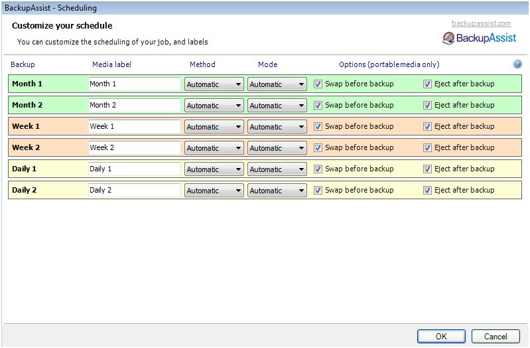Open Mode dropdown for Week 1
The height and width of the screenshot is (348, 530).
[x=277, y=127]
